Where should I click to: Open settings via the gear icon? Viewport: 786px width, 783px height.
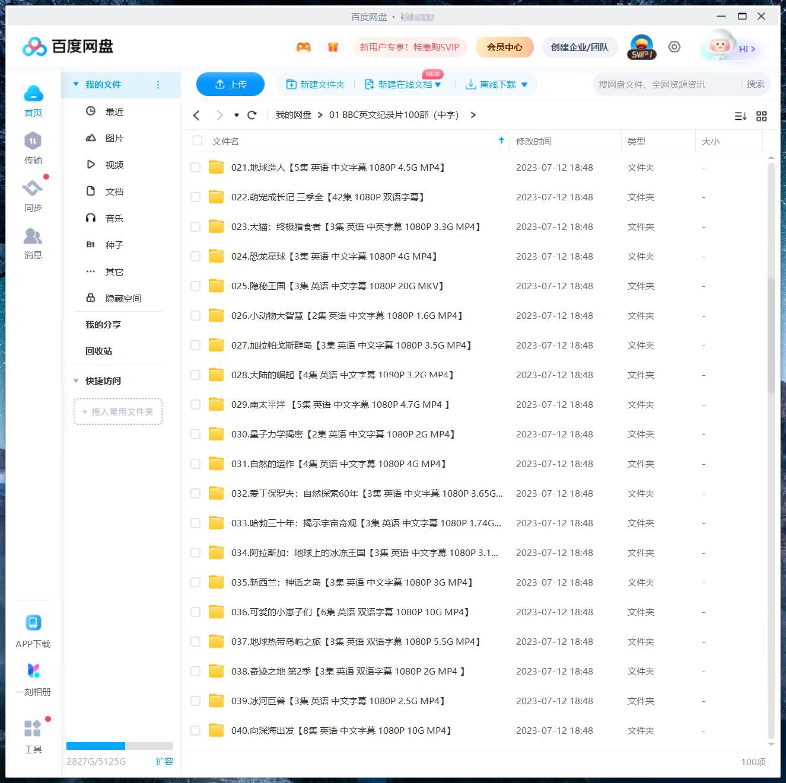pos(674,47)
